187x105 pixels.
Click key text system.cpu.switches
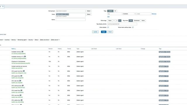tap(17, 68)
